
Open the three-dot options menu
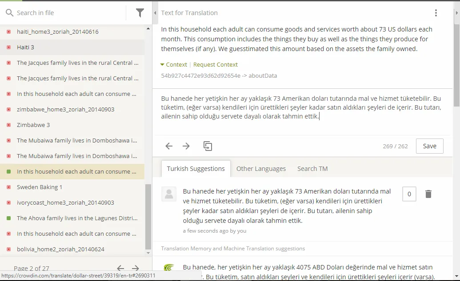tap(436, 13)
